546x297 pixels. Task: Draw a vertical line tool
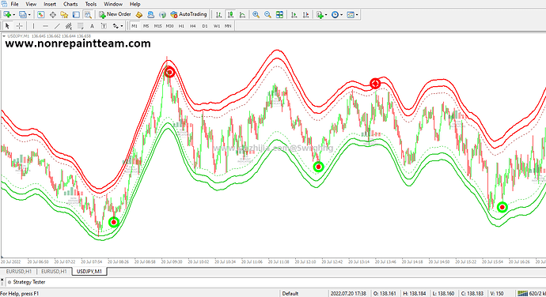33,26
